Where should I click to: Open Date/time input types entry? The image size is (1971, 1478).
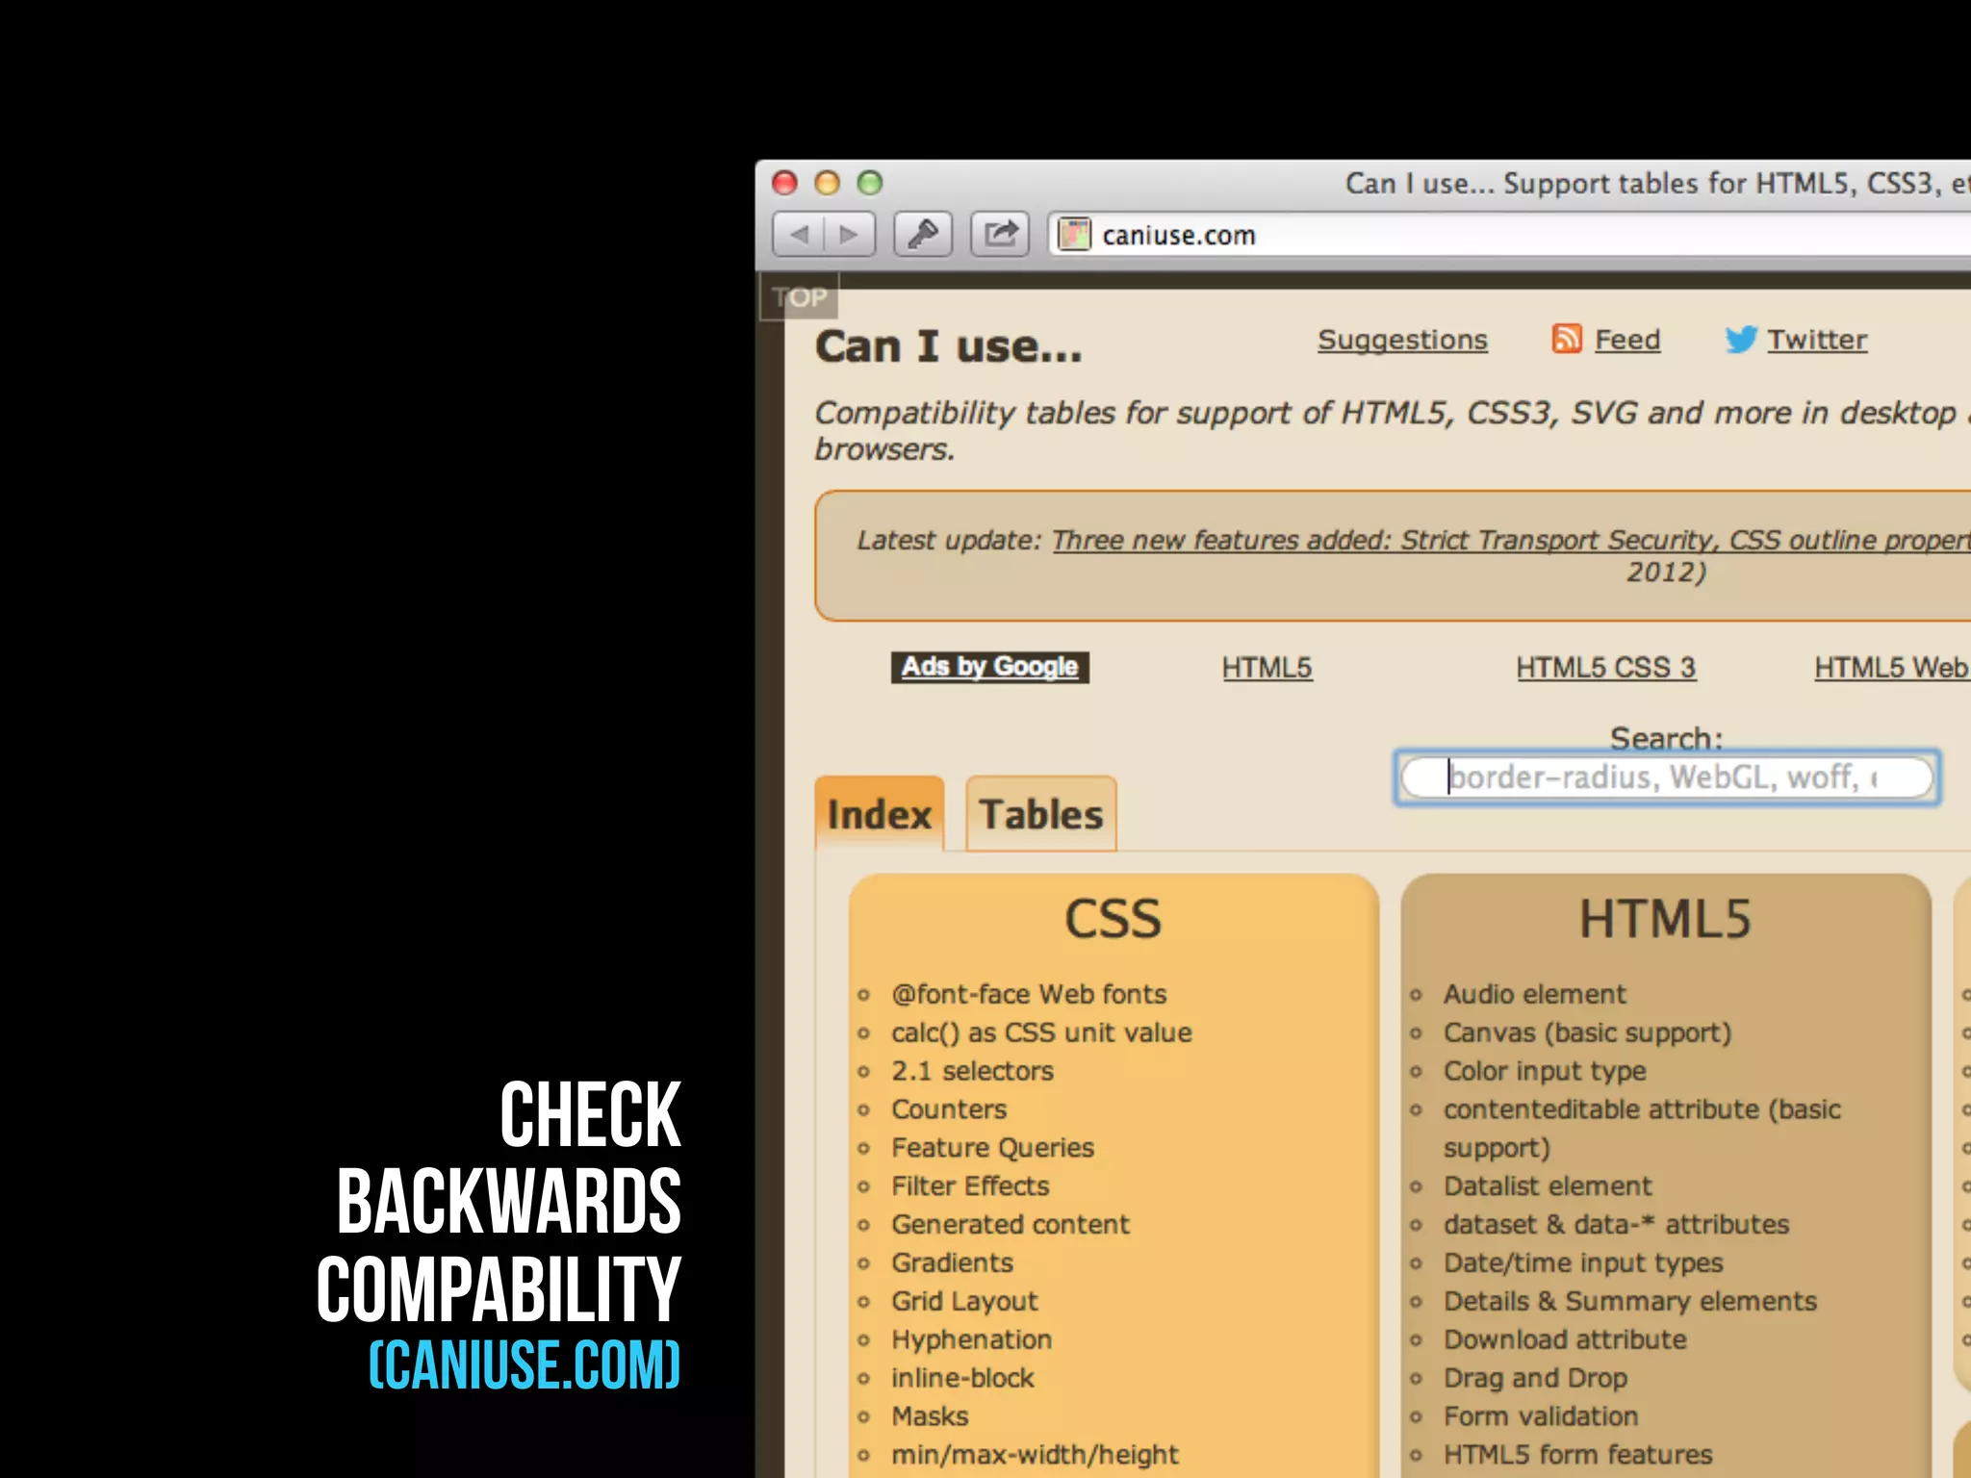tap(1583, 1263)
